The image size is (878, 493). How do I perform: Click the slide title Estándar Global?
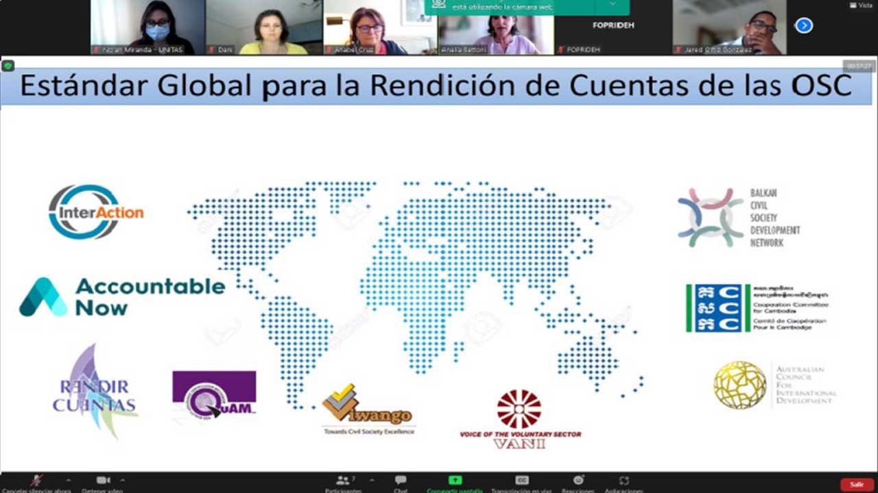436,87
